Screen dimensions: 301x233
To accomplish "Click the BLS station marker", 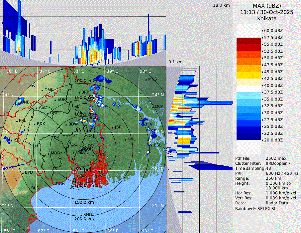I will (29, 188).
